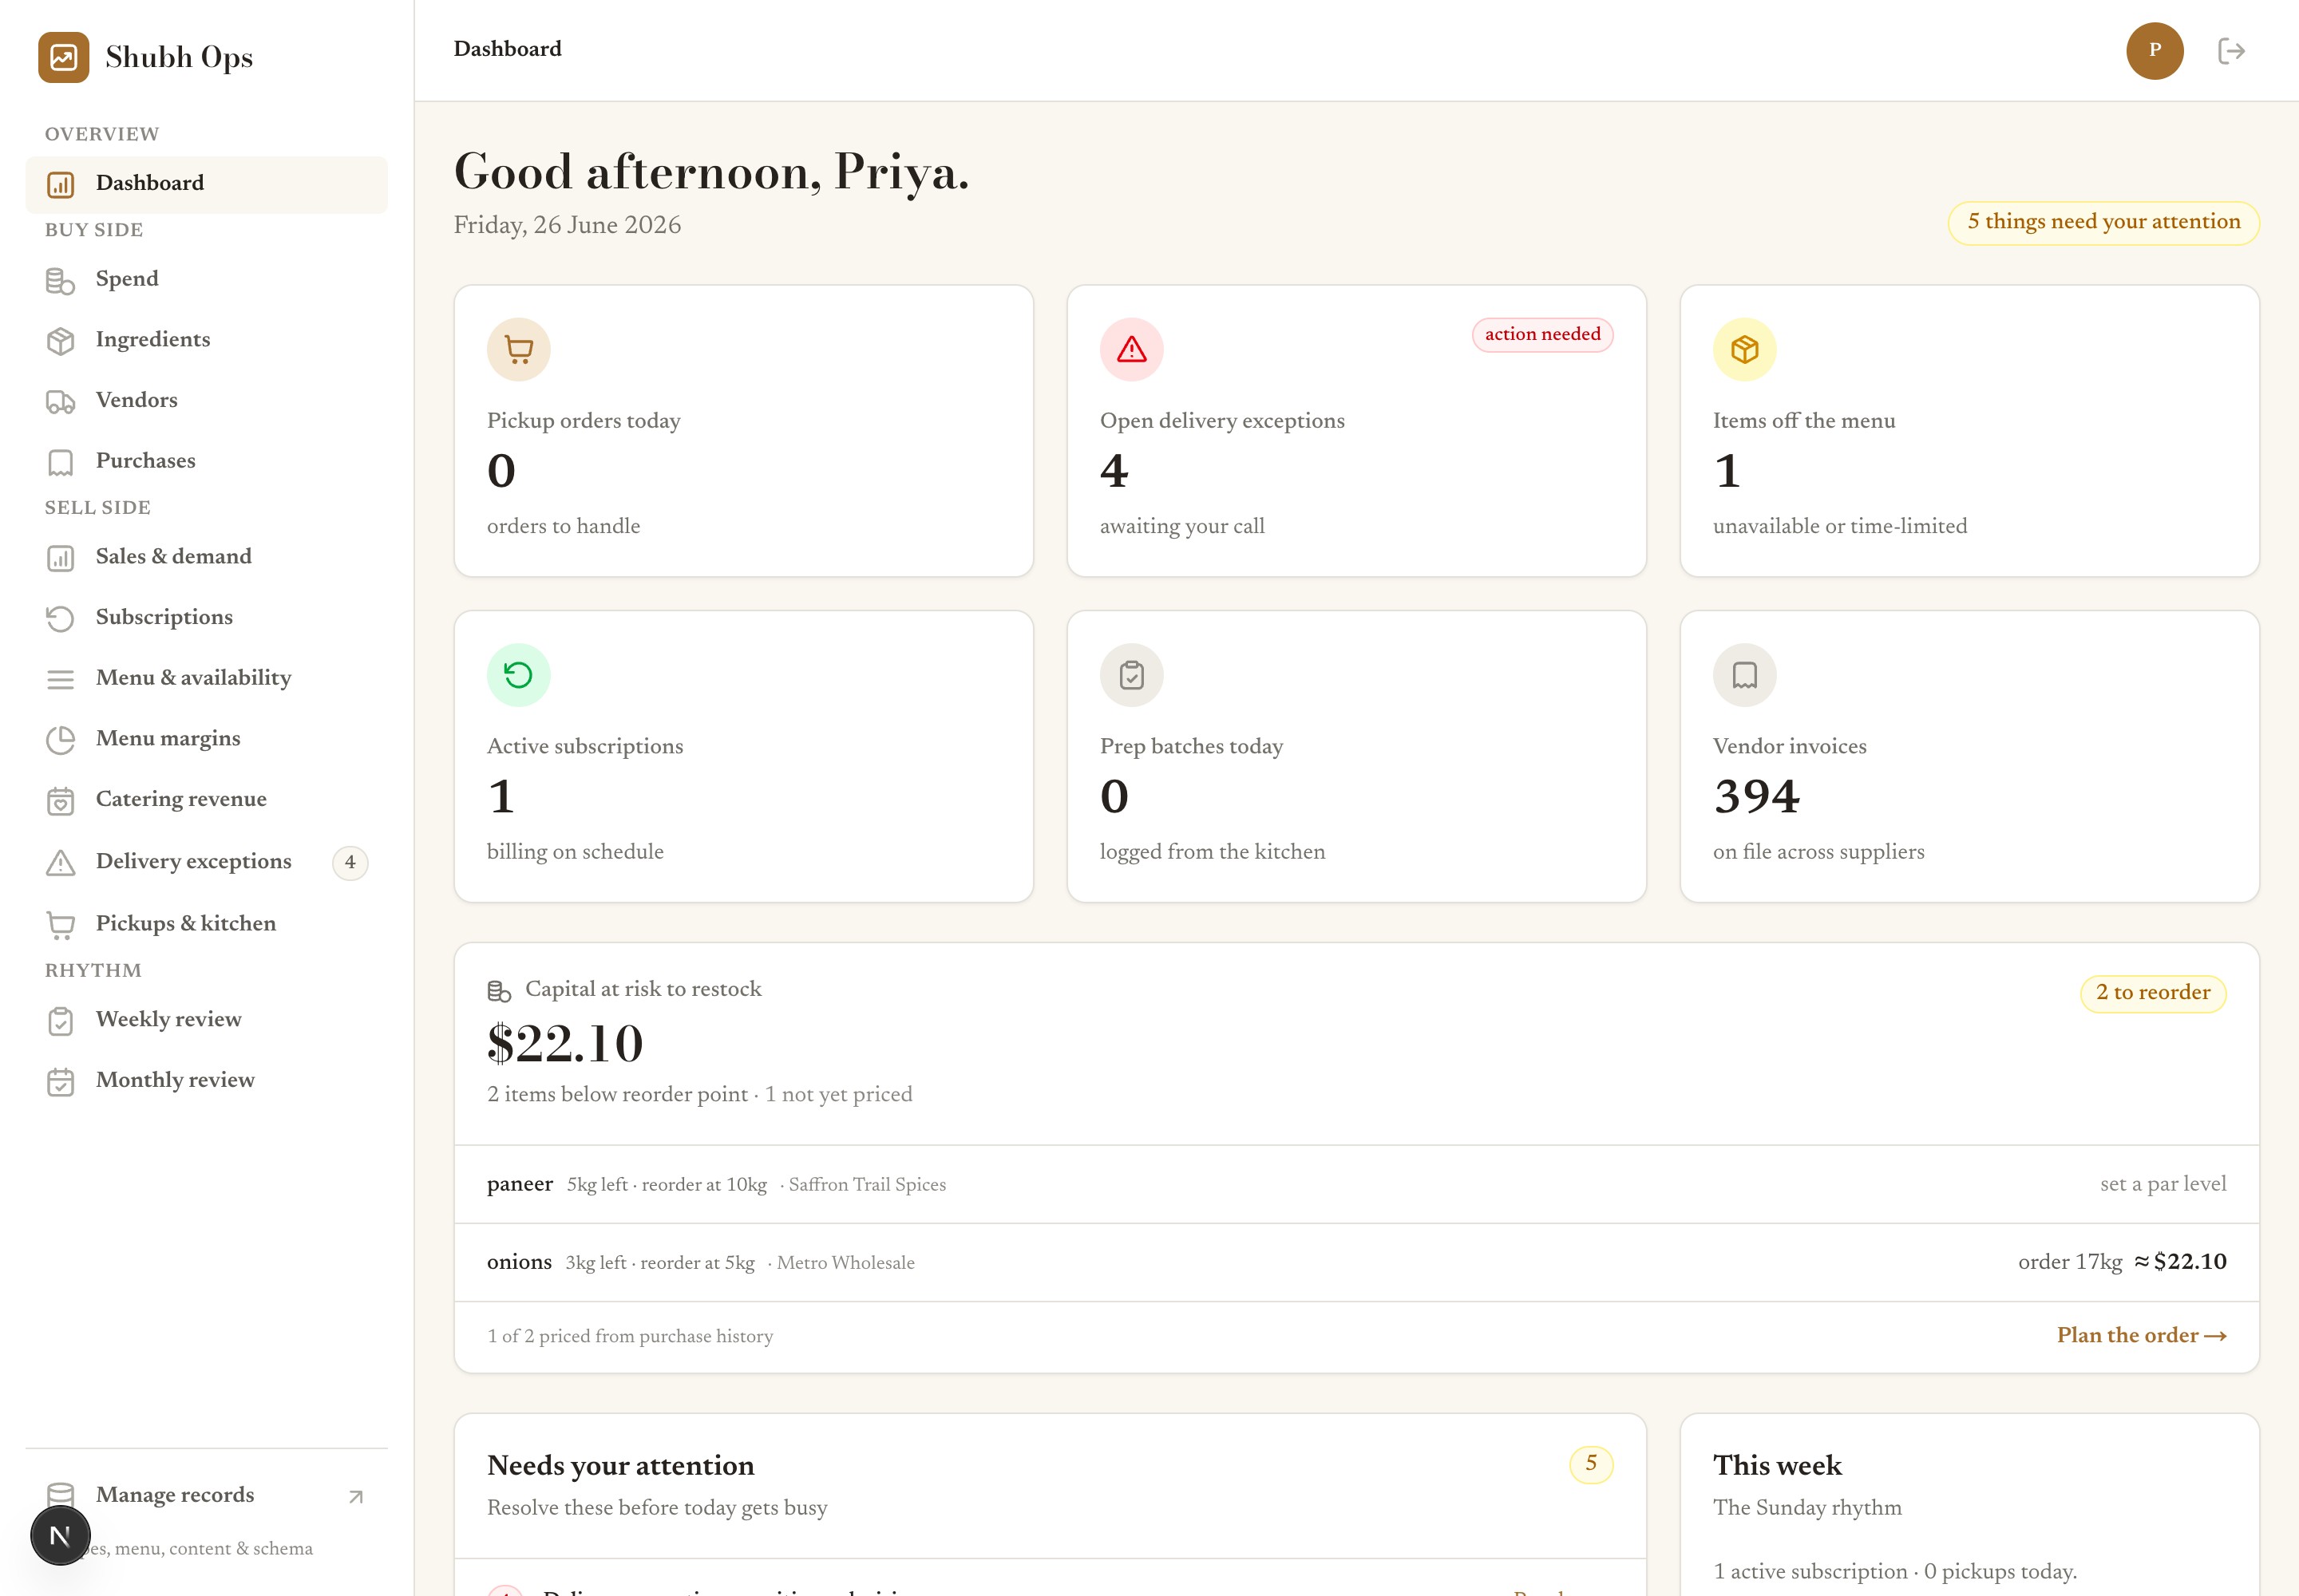
Task: Click the '5 things need your attention' pill
Action: click(2103, 222)
